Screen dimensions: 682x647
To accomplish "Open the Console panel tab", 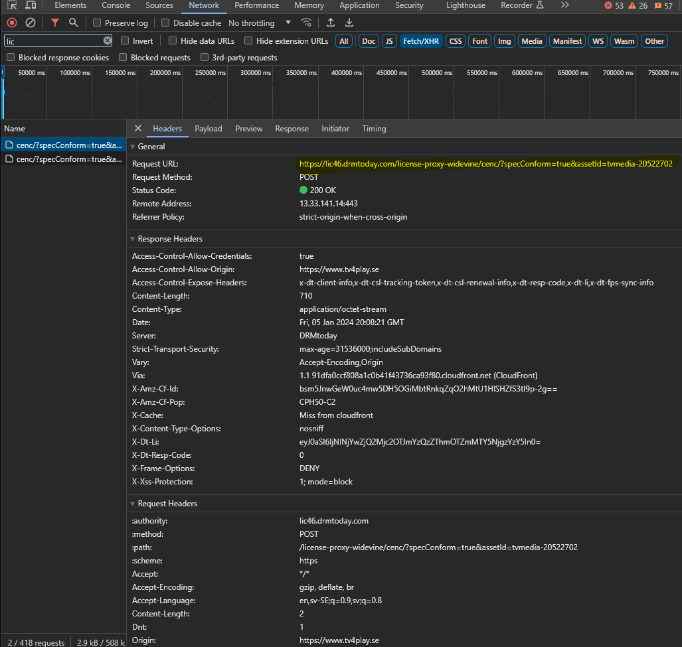I will pyautogui.click(x=116, y=5).
